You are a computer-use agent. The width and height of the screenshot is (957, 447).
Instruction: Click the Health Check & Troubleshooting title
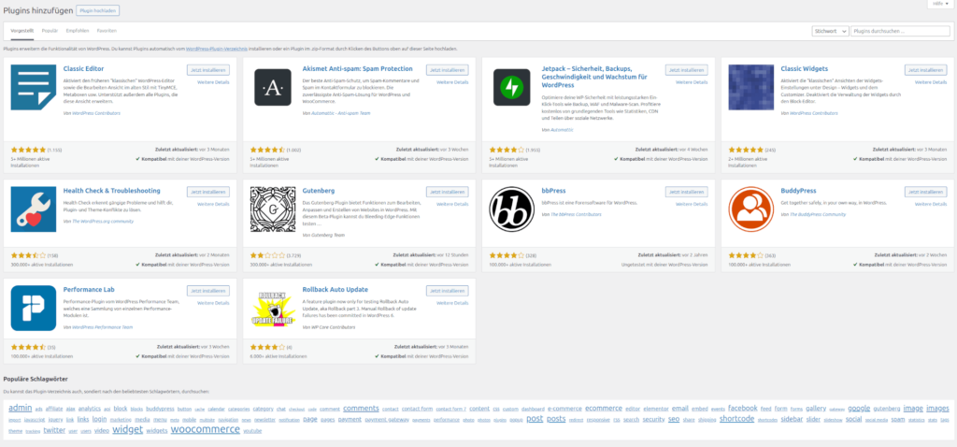tap(112, 191)
